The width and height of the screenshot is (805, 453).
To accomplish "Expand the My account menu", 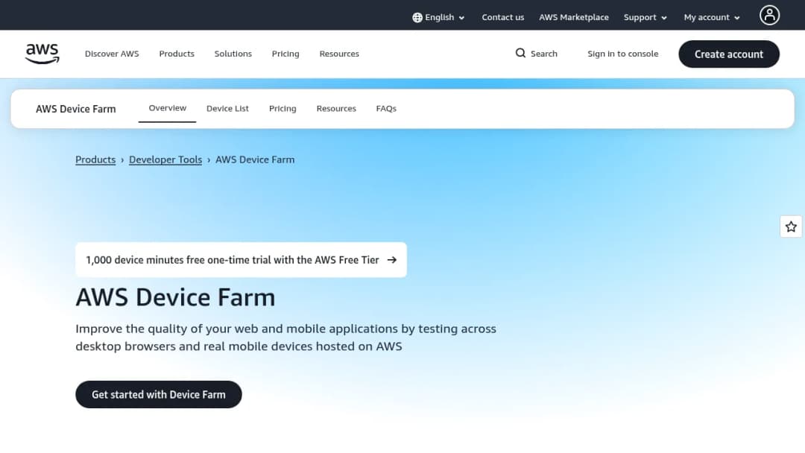I will pyautogui.click(x=712, y=17).
